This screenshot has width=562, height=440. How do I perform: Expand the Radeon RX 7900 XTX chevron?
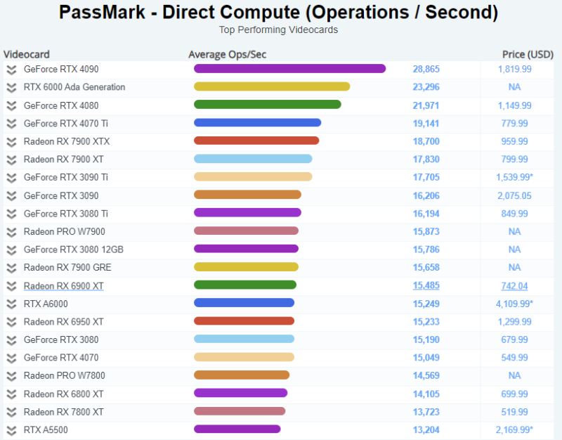pyautogui.click(x=11, y=142)
